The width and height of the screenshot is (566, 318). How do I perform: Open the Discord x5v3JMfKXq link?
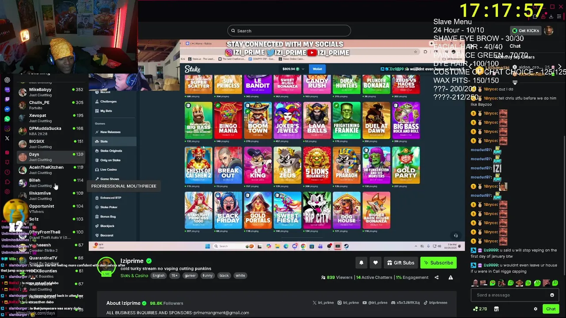click(x=405, y=303)
